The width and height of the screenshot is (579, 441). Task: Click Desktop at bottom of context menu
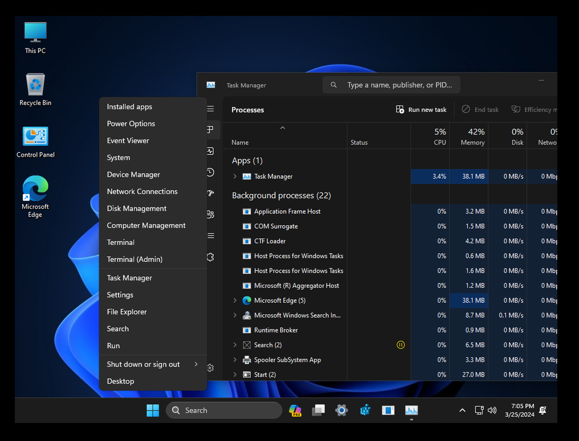pyautogui.click(x=153, y=381)
